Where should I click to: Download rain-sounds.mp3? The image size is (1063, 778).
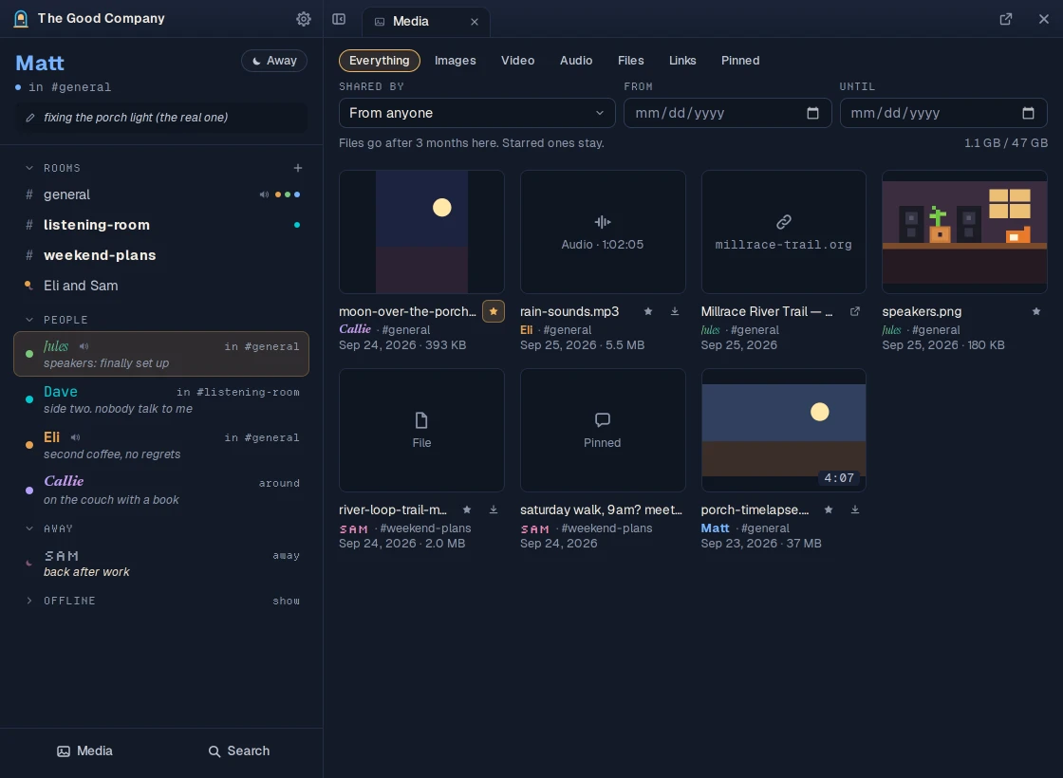[675, 312]
